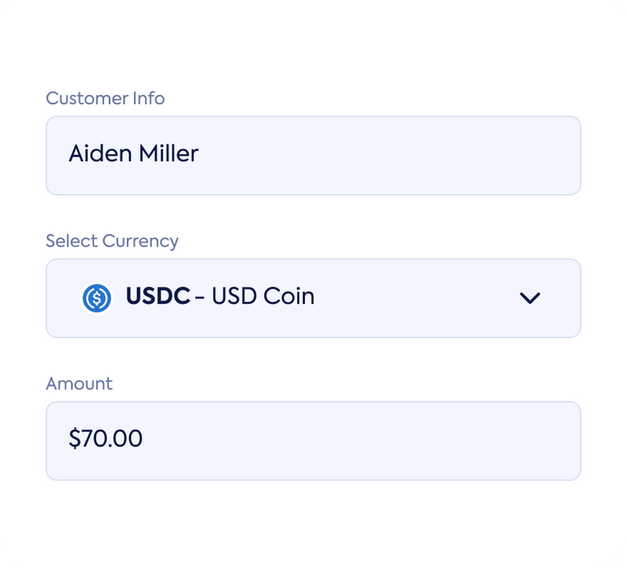This screenshot has height=568, width=627.
Task: Click the Amount label
Action: pyautogui.click(x=79, y=384)
